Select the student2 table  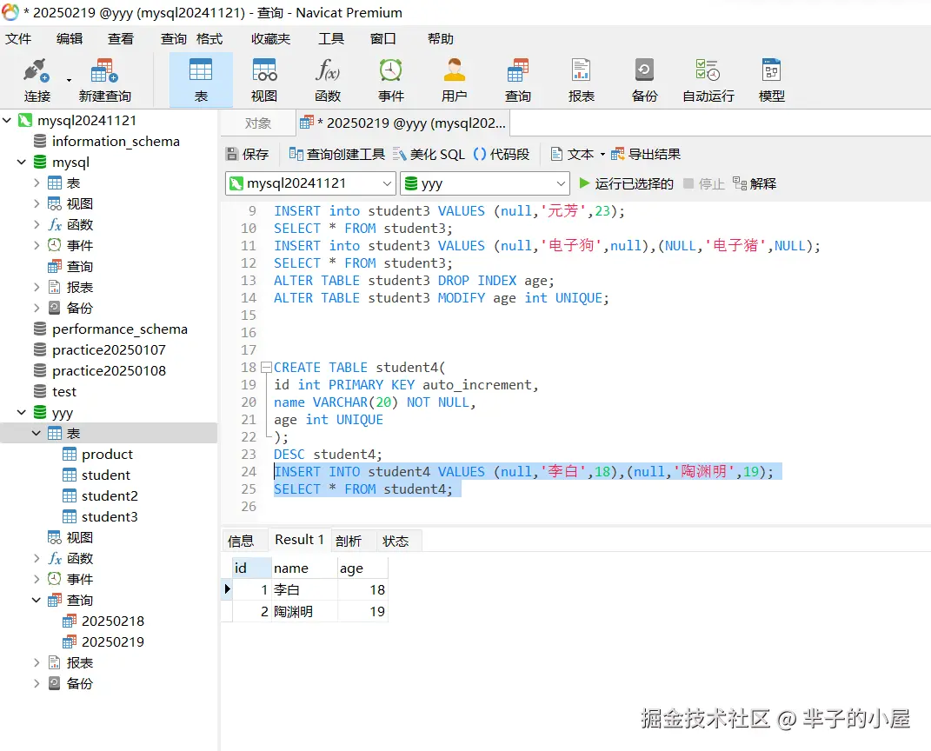(x=110, y=495)
